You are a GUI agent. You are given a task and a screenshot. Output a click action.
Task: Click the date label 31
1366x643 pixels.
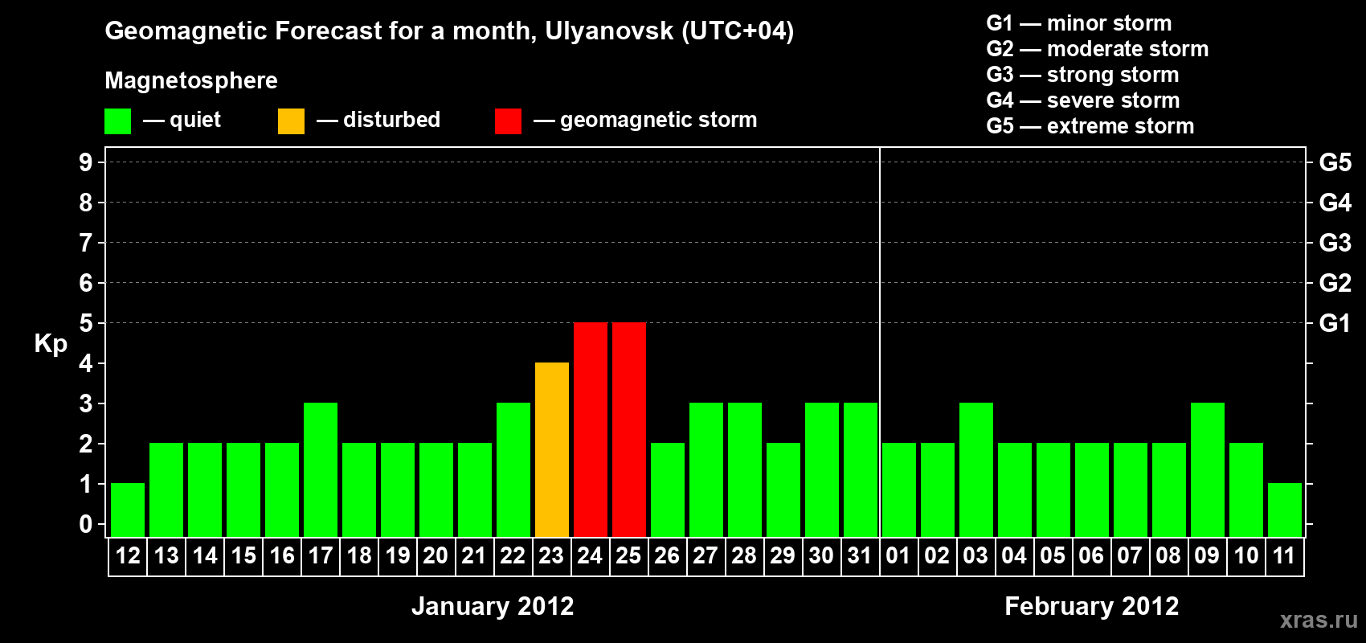tap(860, 555)
